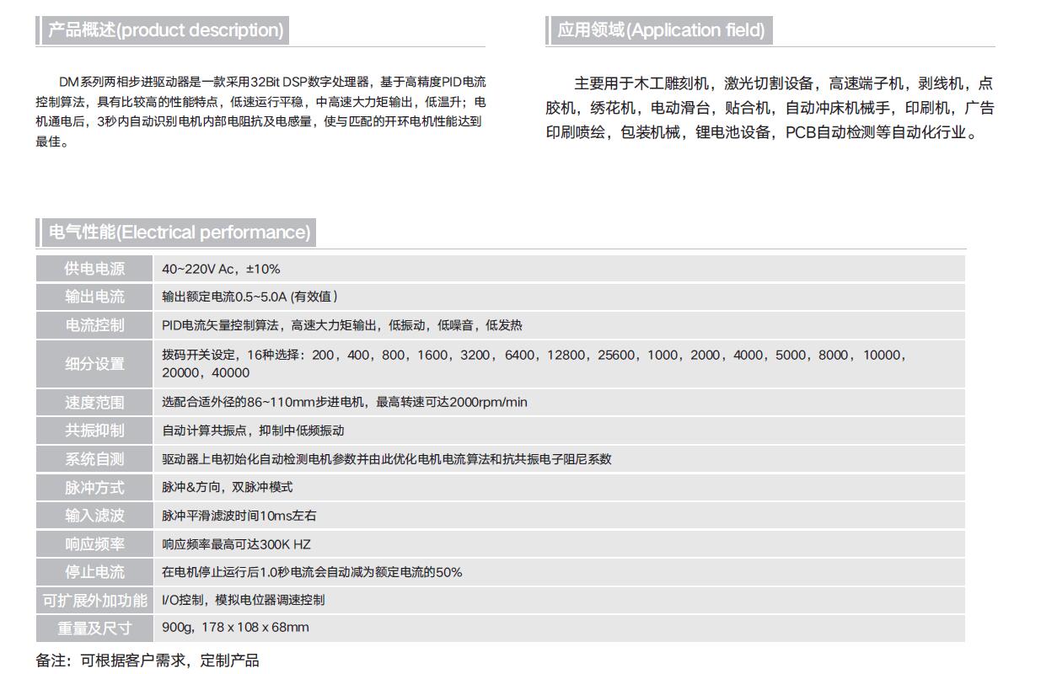Select the 自动计算共振点 value text

point(253,431)
